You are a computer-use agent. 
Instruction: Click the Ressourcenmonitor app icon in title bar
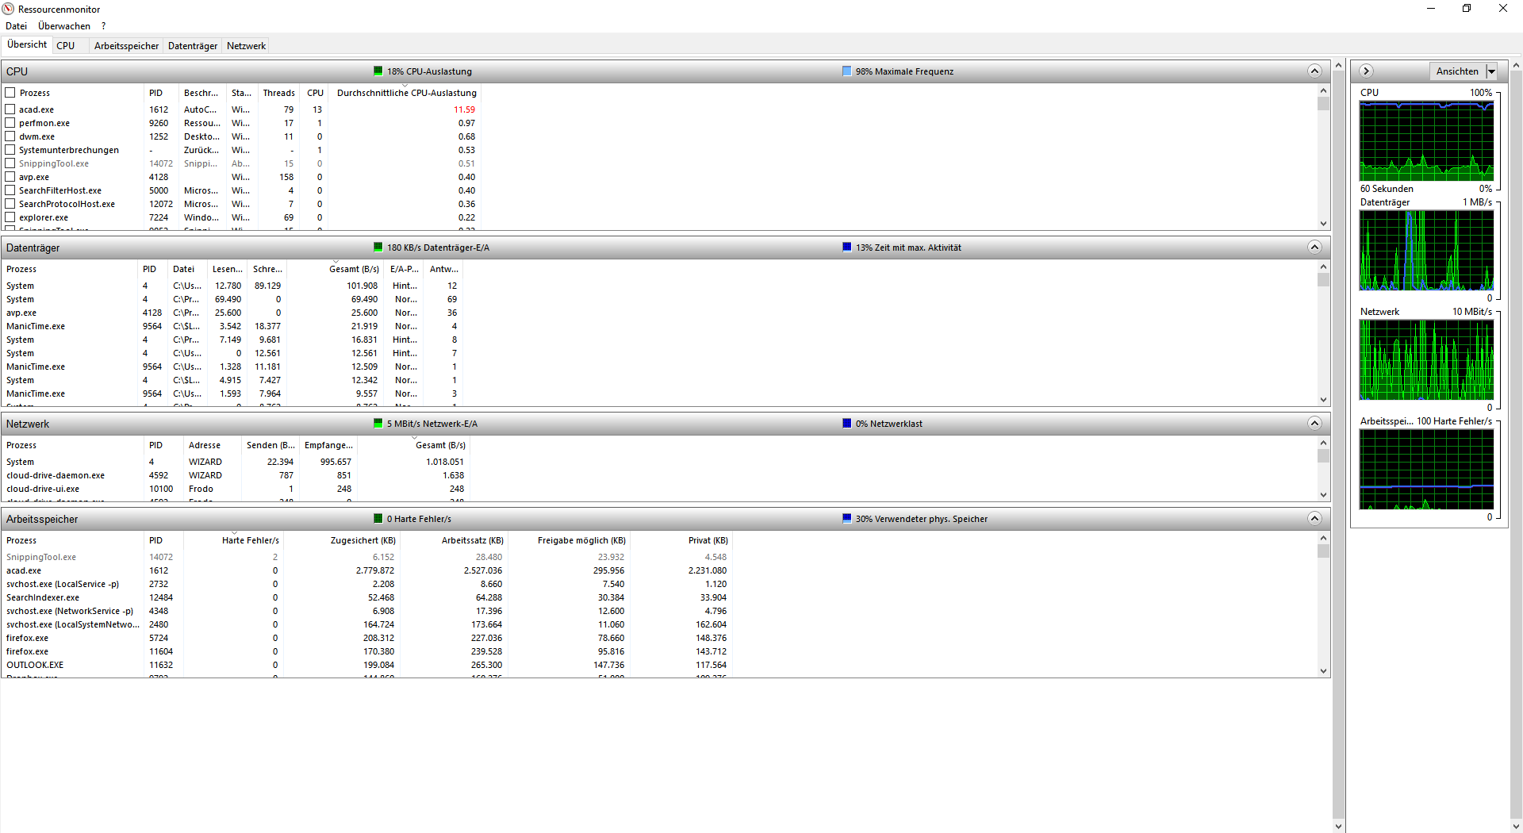(x=8, y=9)
